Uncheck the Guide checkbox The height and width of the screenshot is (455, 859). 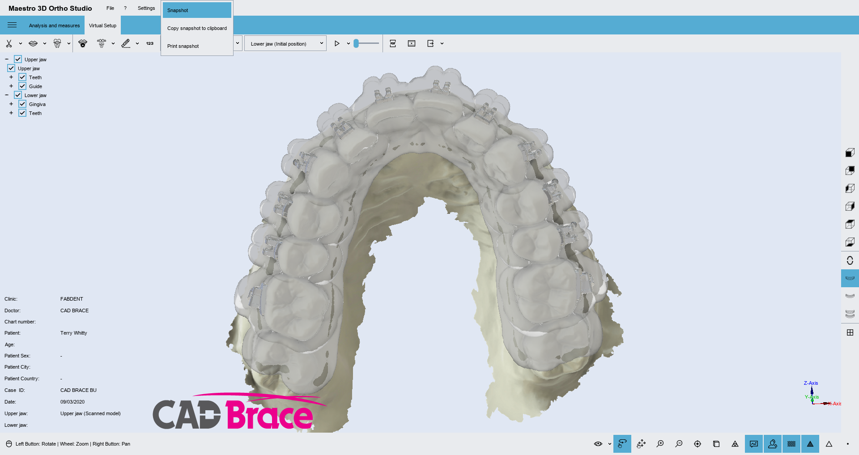point(22,86)
